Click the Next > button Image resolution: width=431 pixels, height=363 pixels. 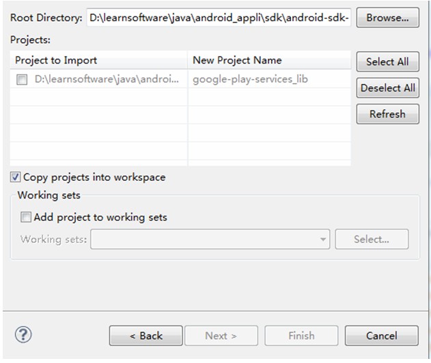point(221,336)
